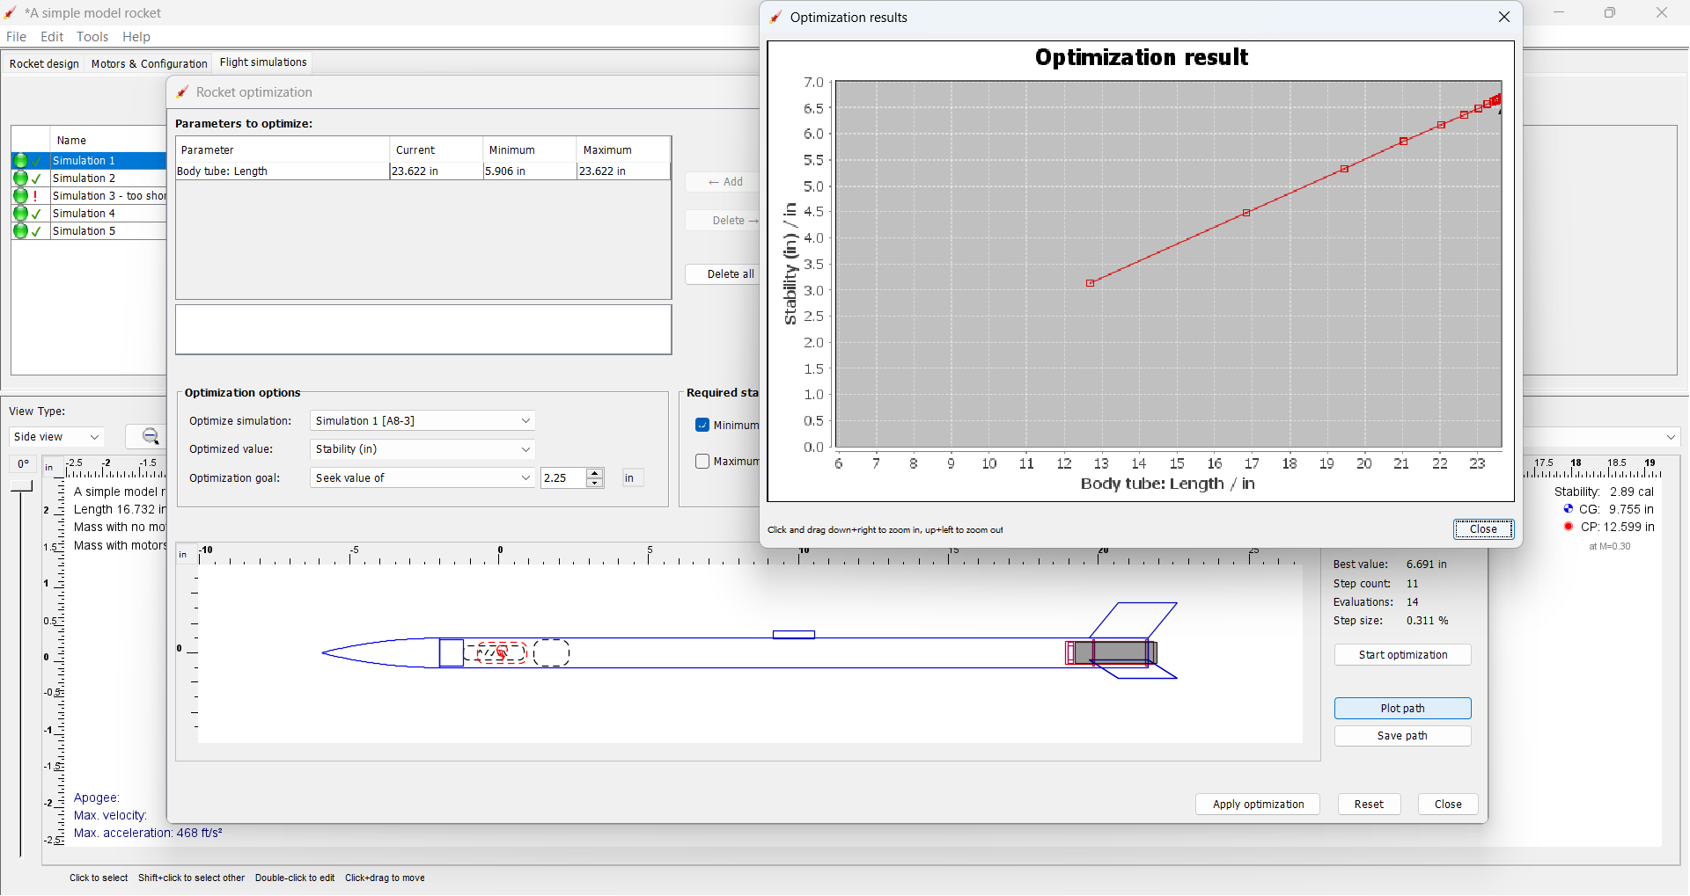Image resolution: width=1690 pixels, height=896 pixels.
Task: Click the green status ball for Simulation 4
Action: coord(20,214)
